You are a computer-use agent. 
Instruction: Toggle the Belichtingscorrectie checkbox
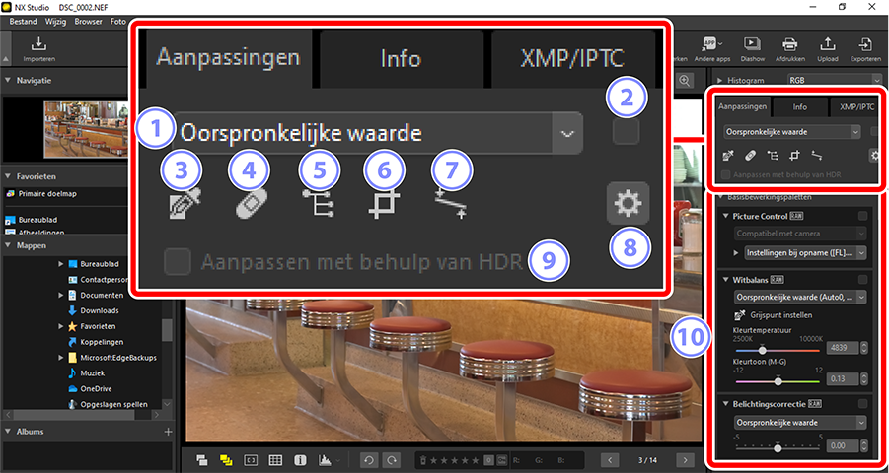(862, 404)
